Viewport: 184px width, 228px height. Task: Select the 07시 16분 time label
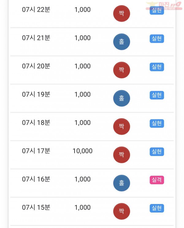pos(36,179)
